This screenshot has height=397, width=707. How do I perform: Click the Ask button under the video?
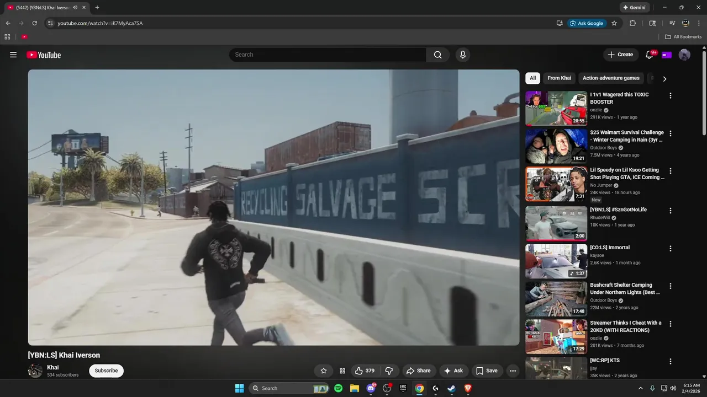pyautogui.click(x=453, y=371)
